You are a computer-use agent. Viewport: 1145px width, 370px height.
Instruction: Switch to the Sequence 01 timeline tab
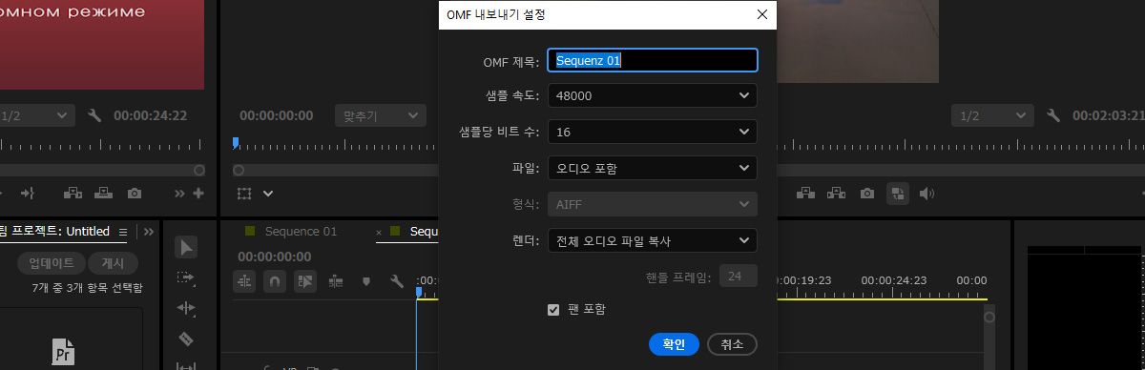(301, 232)
